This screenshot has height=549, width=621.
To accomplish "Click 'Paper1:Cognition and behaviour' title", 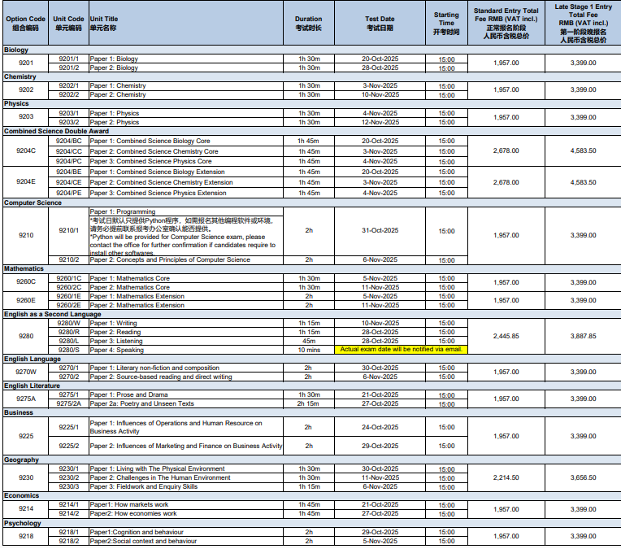I will [x=137, y=533].
